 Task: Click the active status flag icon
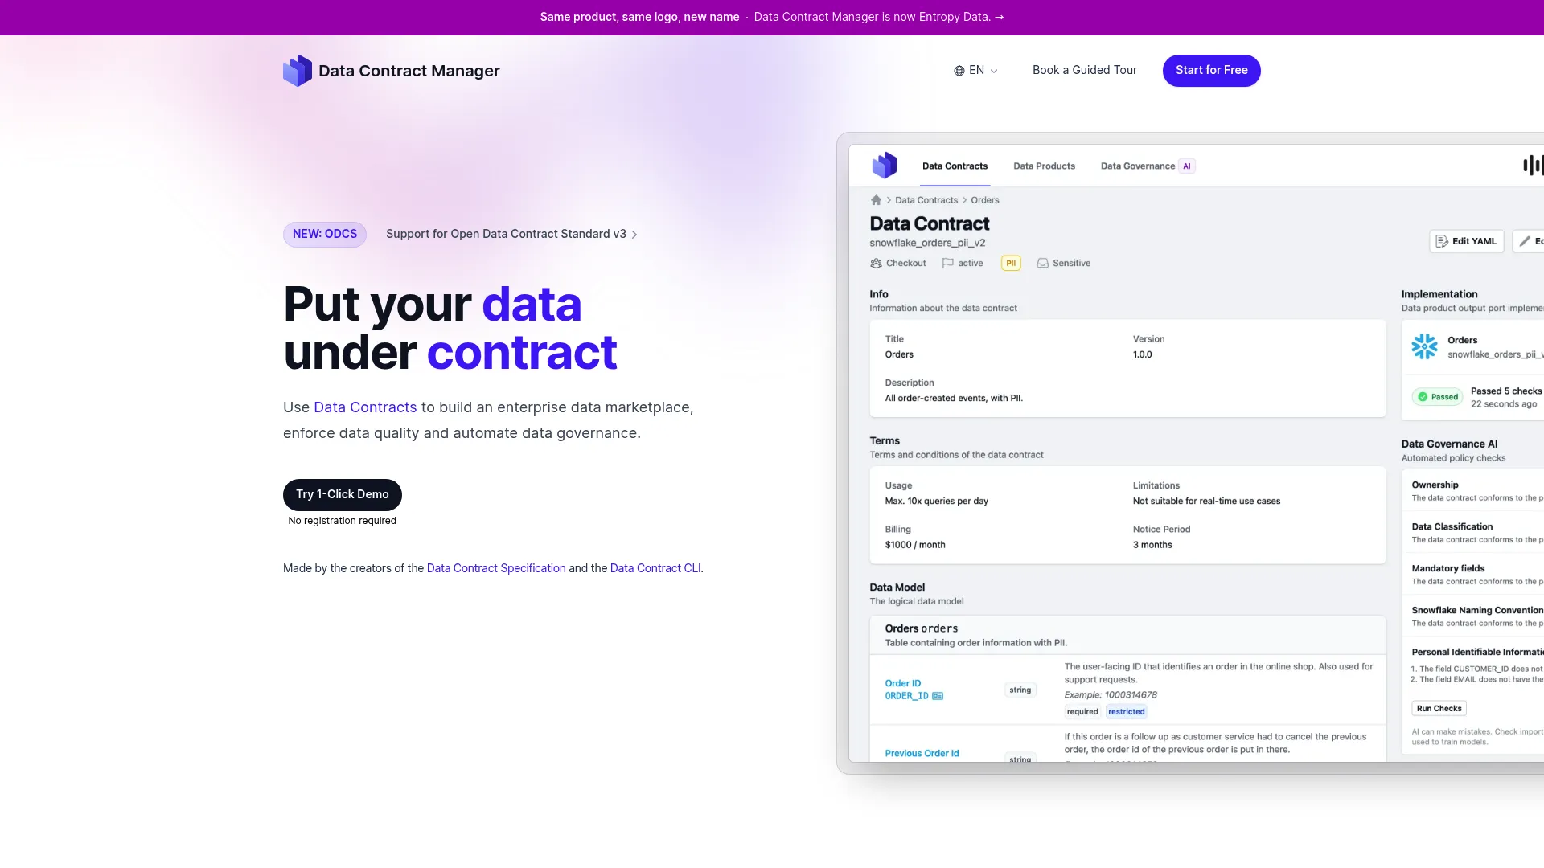947,263
